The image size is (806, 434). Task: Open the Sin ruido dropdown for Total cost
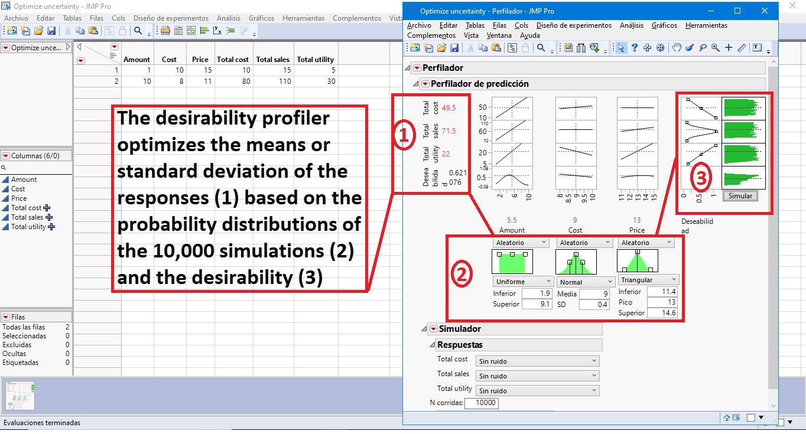[x=537, y=361]
